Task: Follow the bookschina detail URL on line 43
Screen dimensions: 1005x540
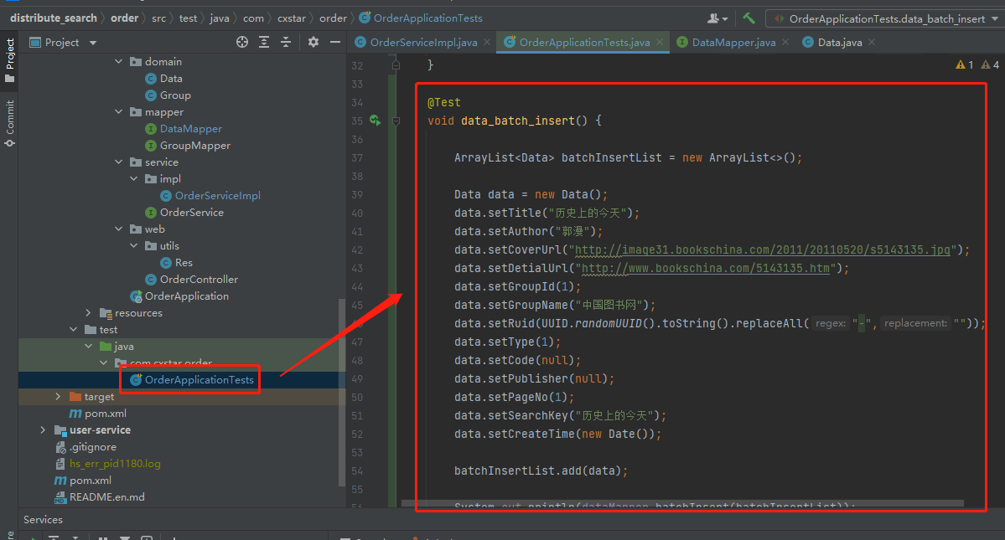Action: pos(705,268)
